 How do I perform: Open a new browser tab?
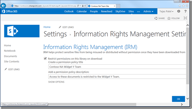[118, 6]
